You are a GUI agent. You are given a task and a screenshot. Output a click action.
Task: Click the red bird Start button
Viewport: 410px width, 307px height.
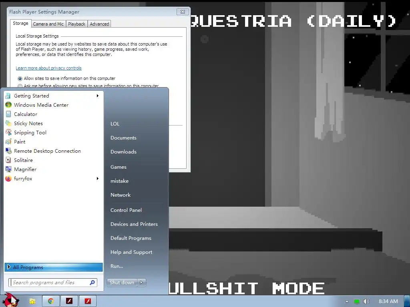coord(10,300)
